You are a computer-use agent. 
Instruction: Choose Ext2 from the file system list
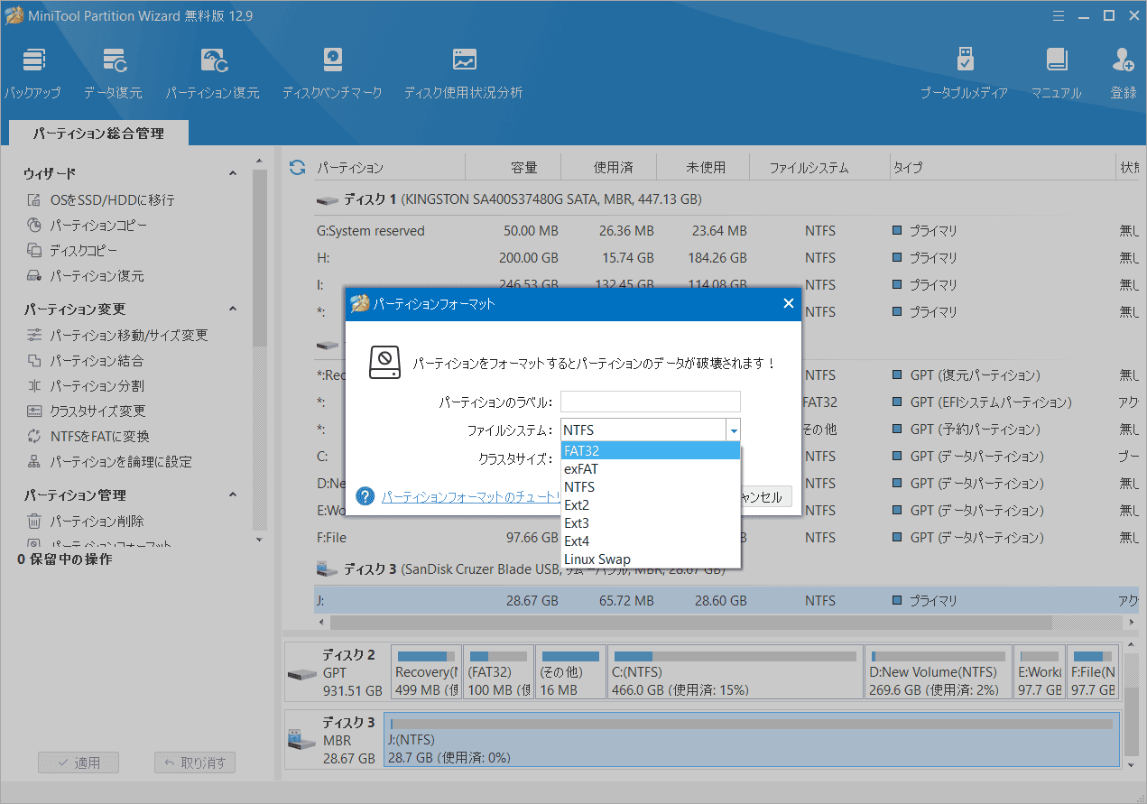click(x=651, y=504)
